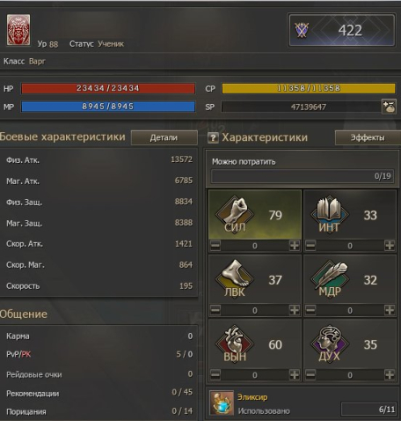This screenshot has height=421, width=401.
Task: Click the Эликсир potion icon
Action: (x=222, y=403)
